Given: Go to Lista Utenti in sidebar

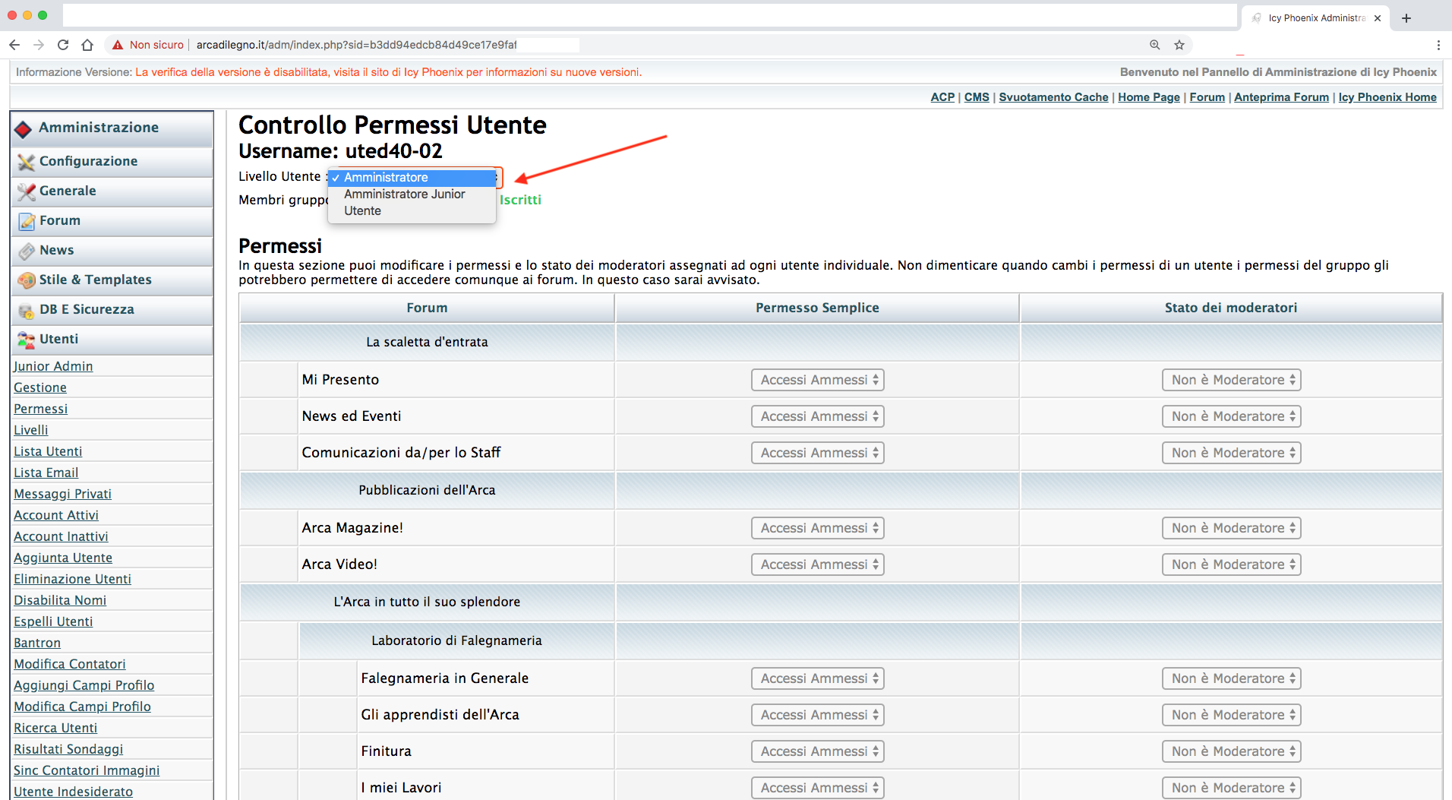Looking at the screenshot, I should (x=48, y=451).
